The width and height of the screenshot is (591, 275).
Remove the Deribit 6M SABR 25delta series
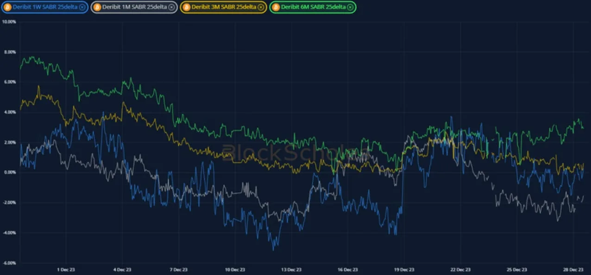[351, 7]
